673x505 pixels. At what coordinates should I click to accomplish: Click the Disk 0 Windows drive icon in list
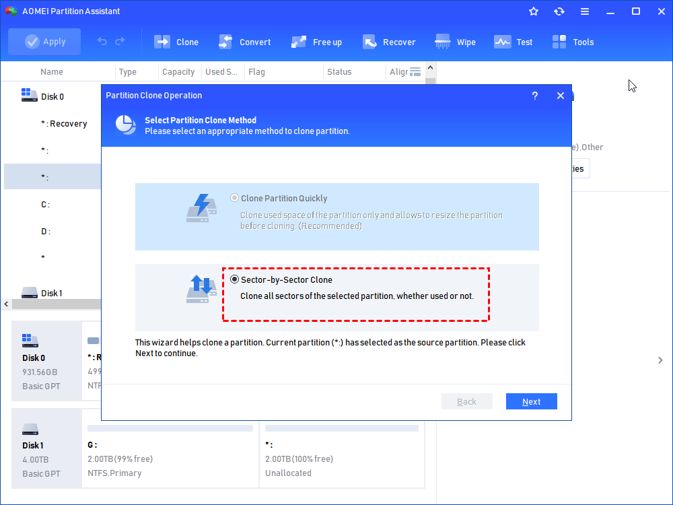(x=29, y=95)
